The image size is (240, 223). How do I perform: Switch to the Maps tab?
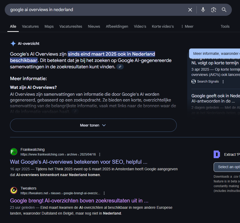coord(49,26)
